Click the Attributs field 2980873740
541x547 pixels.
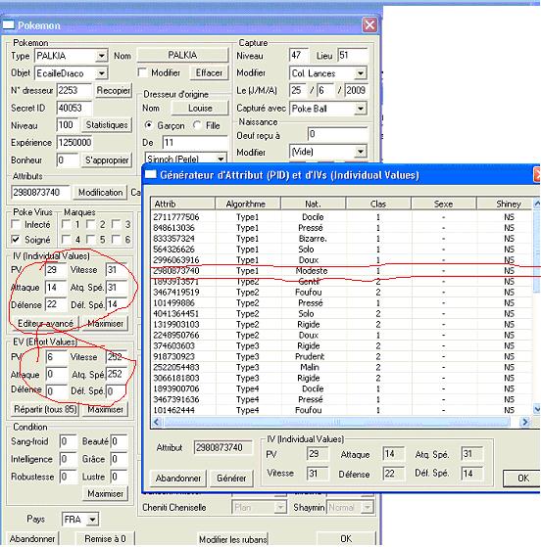pyautogui.click(x=40, y=192)
